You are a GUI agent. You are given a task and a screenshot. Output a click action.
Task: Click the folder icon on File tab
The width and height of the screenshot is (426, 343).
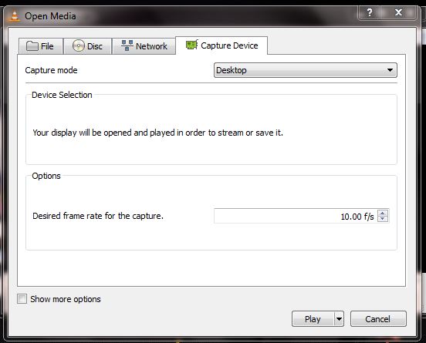[32, 45]
